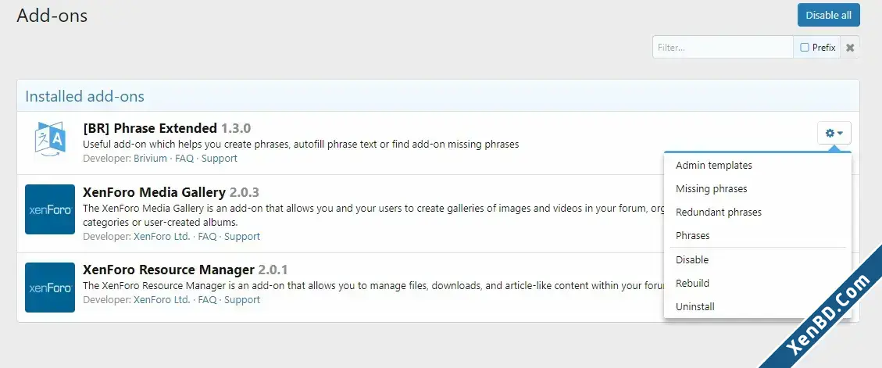Click the XenForo Resource Manager logo
The image size is (882, 368).
(x=50, y=288)
